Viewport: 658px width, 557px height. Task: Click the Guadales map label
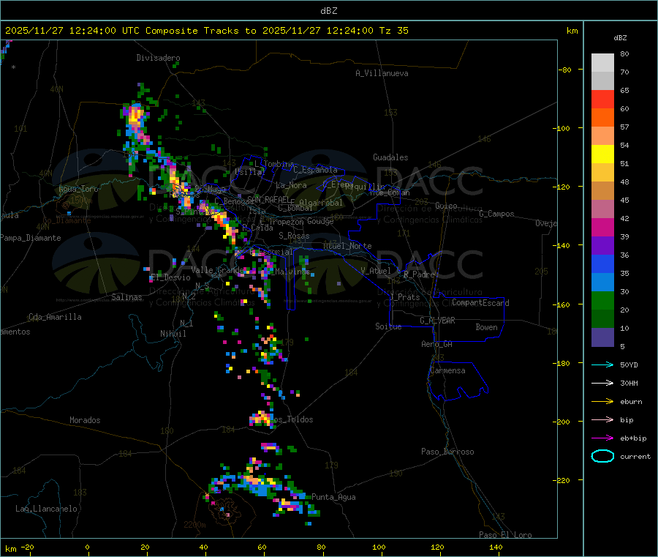pos(390,157)
